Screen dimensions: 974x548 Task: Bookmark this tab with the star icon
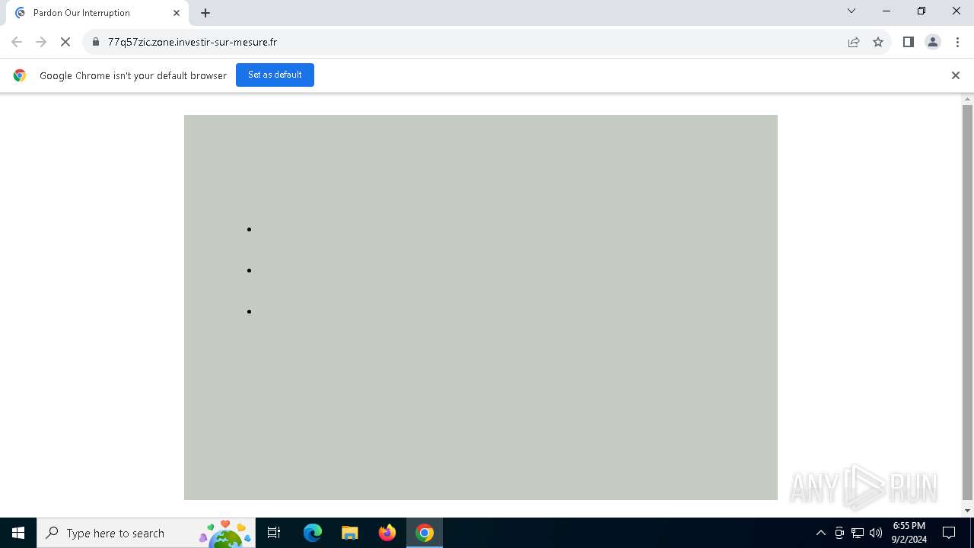[x=878, y=42]
